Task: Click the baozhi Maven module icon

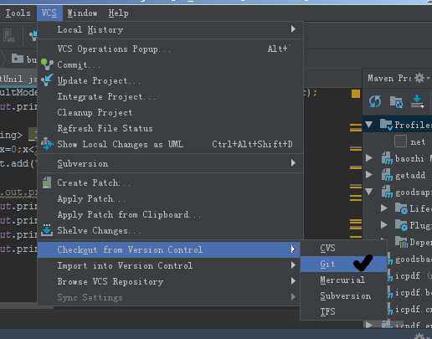Action: pos(387,158)
